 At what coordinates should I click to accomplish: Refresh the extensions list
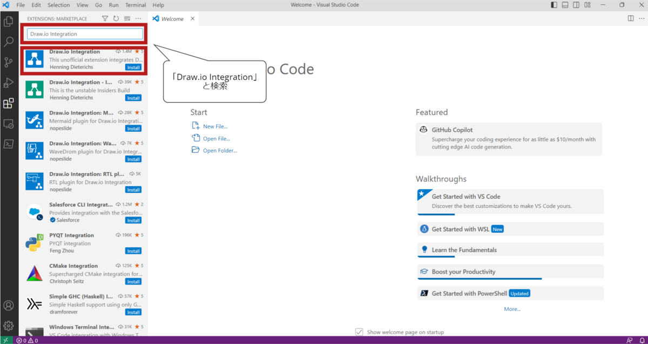point(116,18)
